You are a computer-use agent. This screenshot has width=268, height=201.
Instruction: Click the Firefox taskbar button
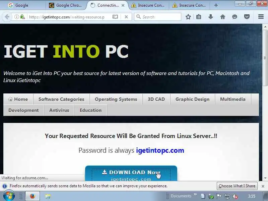tap(32, 196)
